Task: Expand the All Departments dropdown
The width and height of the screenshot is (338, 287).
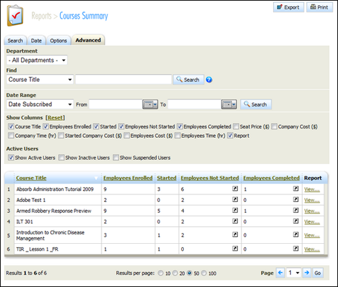Action: coord(37,60)
